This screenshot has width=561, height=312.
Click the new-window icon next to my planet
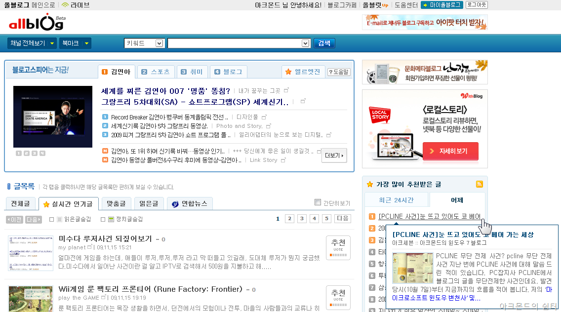pyautogui.click(x=90, y=247)
